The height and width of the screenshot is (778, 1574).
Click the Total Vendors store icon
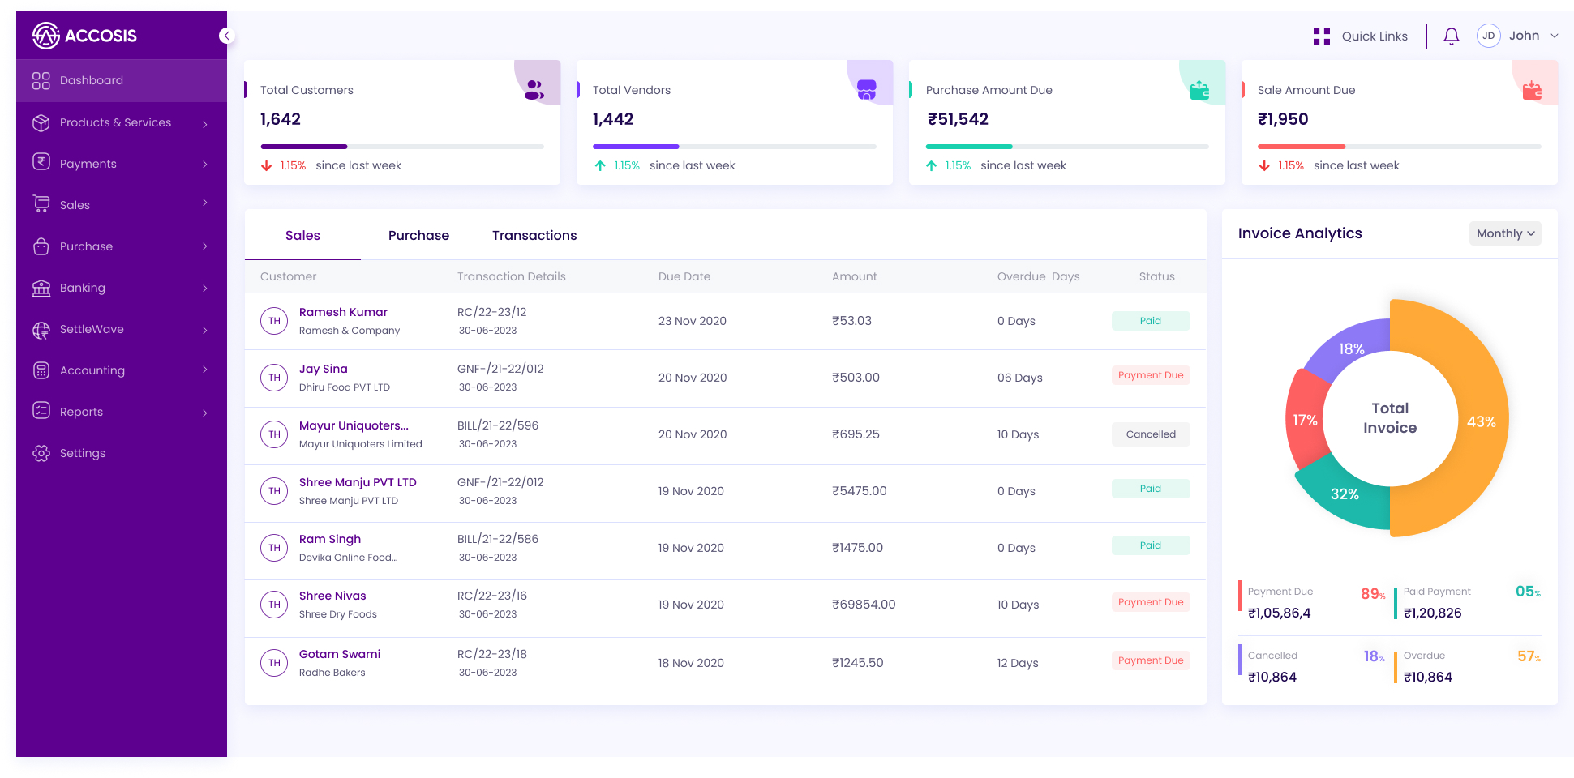867,90
